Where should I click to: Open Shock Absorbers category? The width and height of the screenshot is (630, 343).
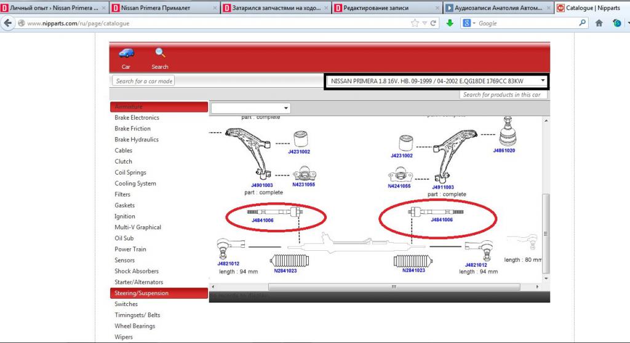tap(136, 271)
